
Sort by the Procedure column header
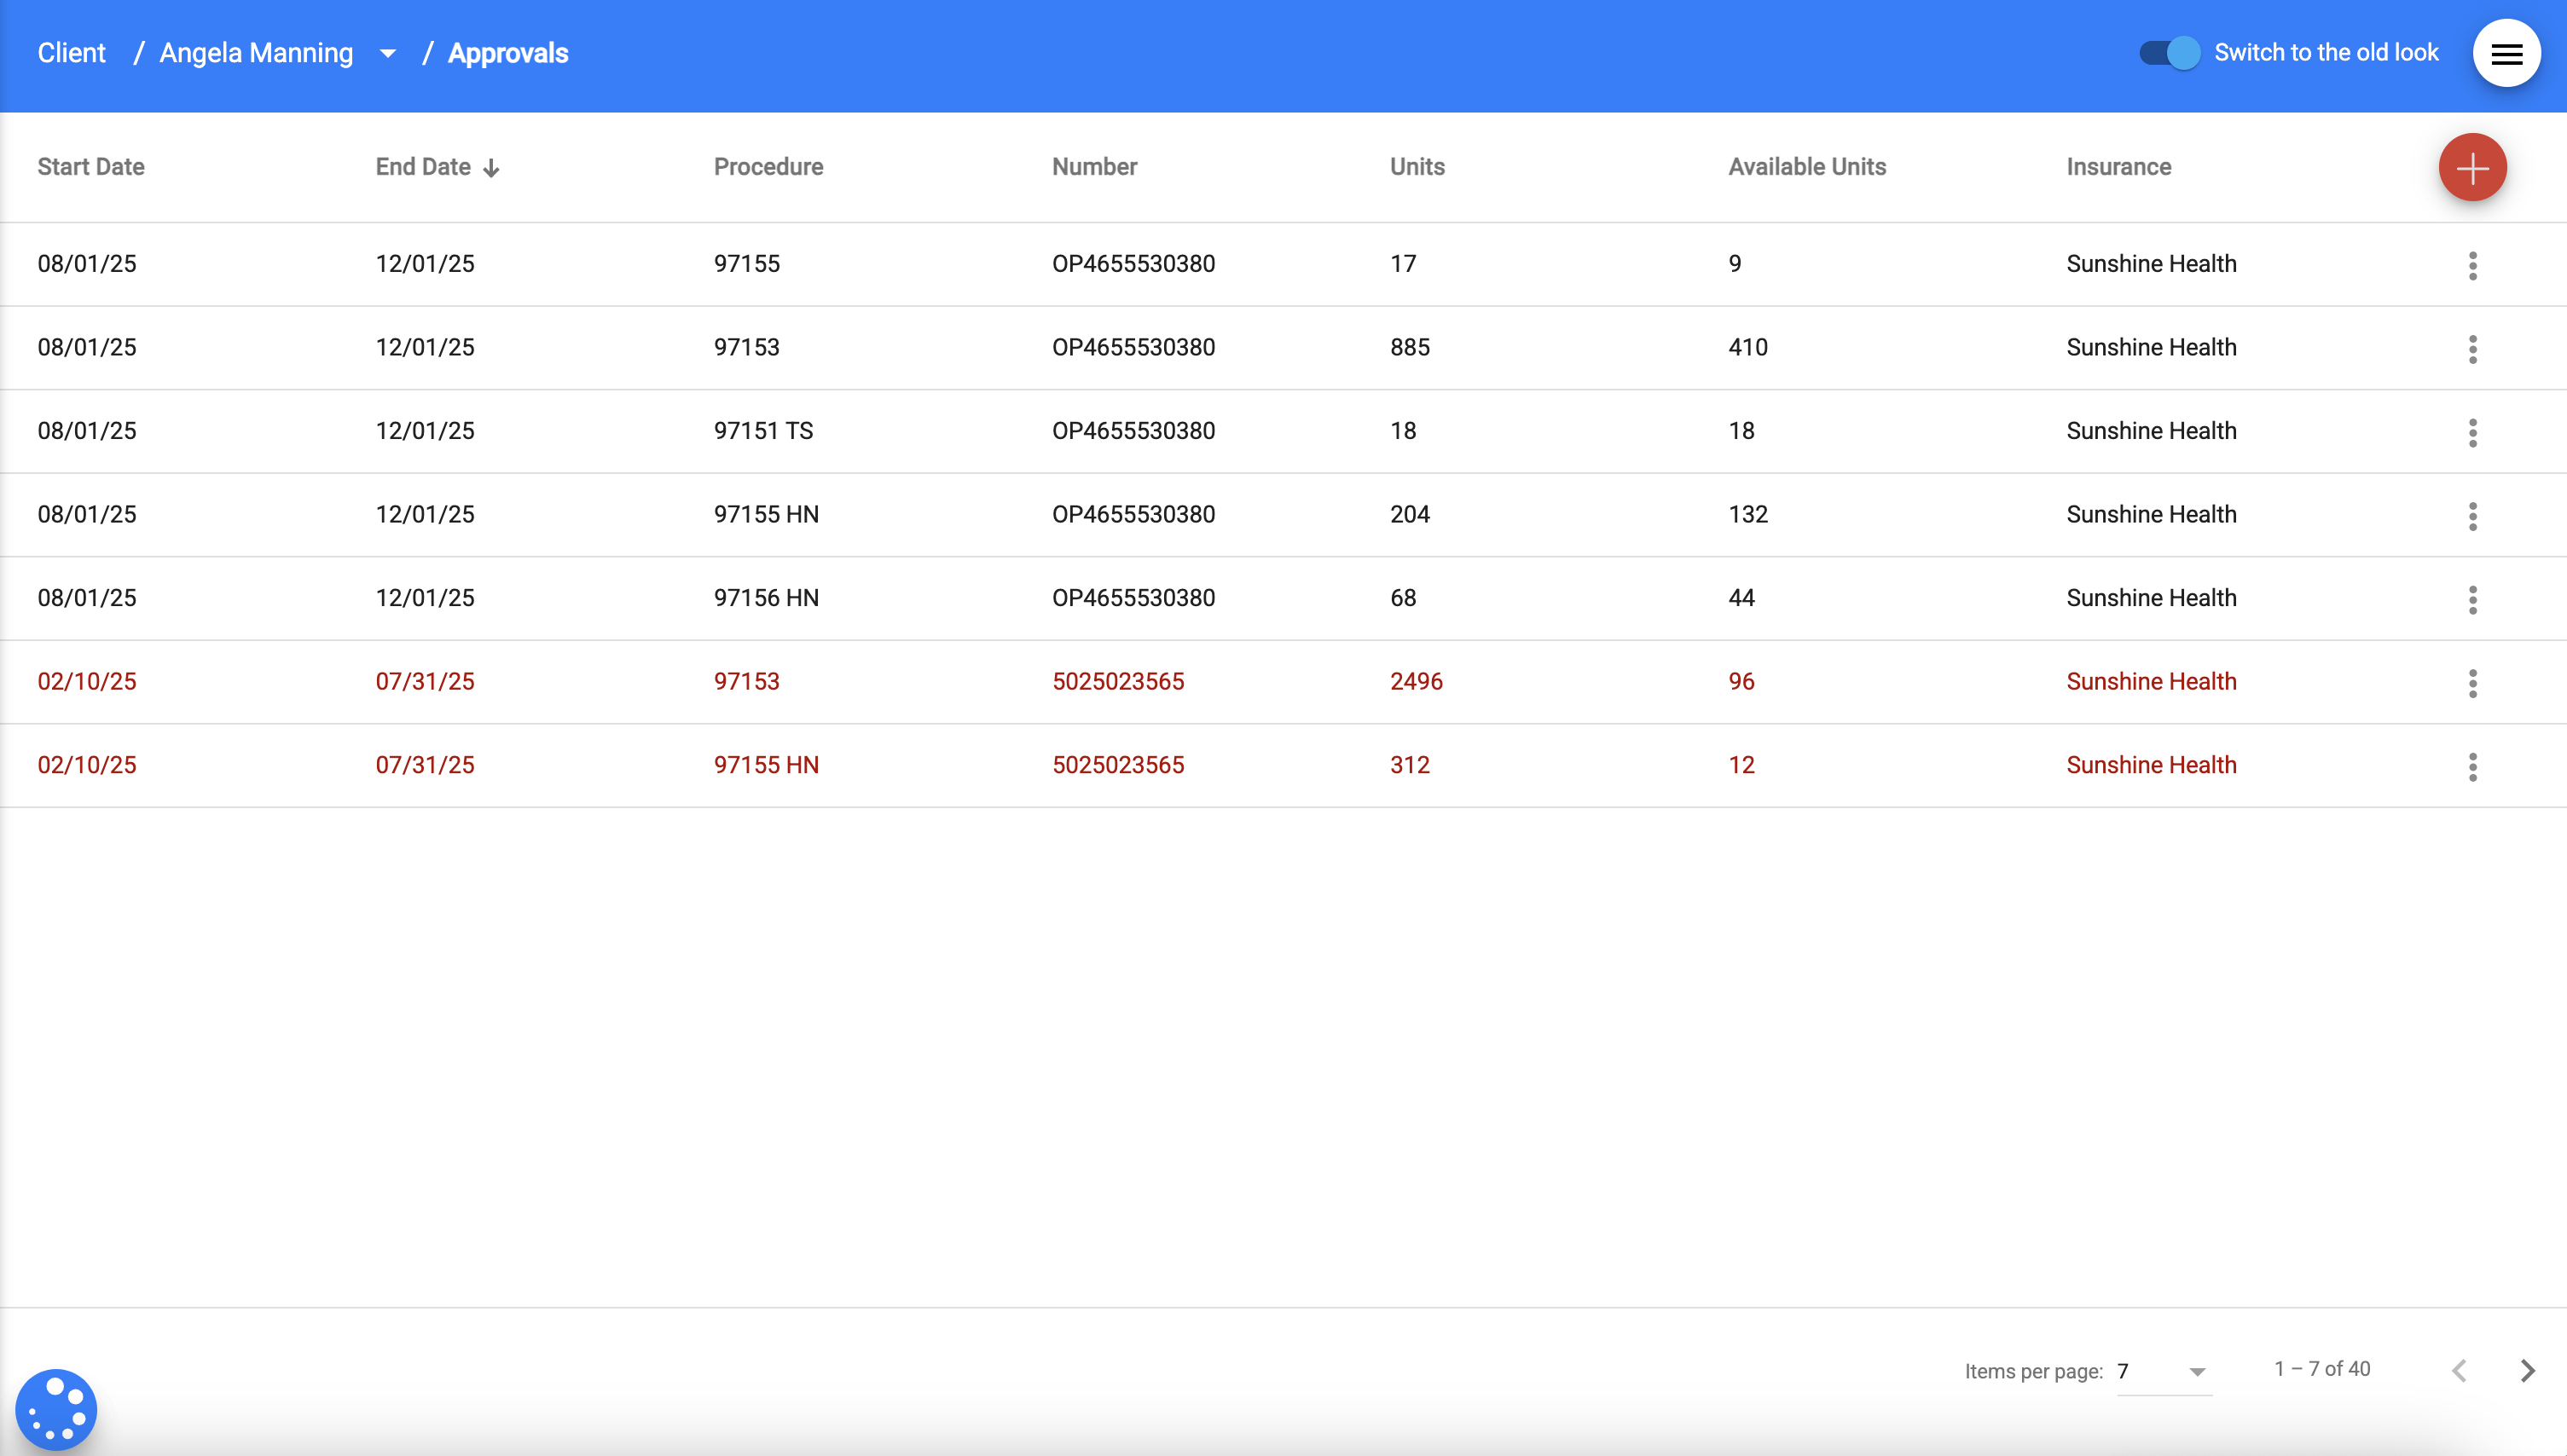click(x=768, y=167)
